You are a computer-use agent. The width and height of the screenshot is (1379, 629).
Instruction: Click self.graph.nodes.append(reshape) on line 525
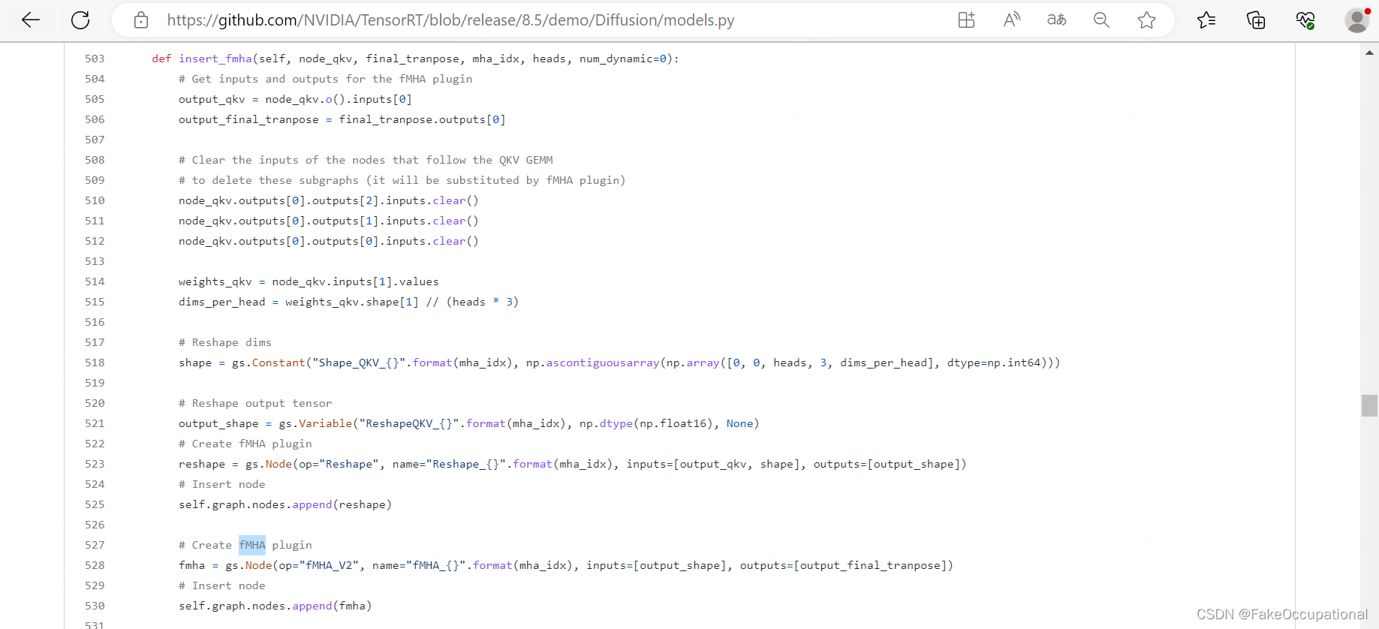click(x=285, y=504)
